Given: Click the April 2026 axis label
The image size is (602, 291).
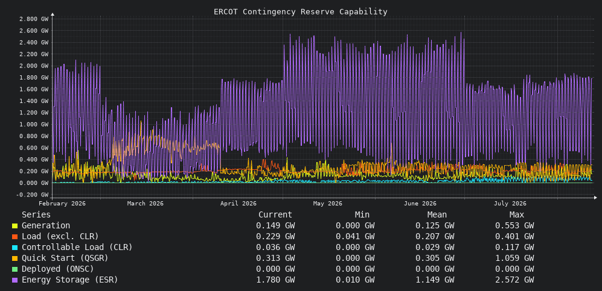Looking at the screenshot, I should pyautogui.click(x=238, y=203).
